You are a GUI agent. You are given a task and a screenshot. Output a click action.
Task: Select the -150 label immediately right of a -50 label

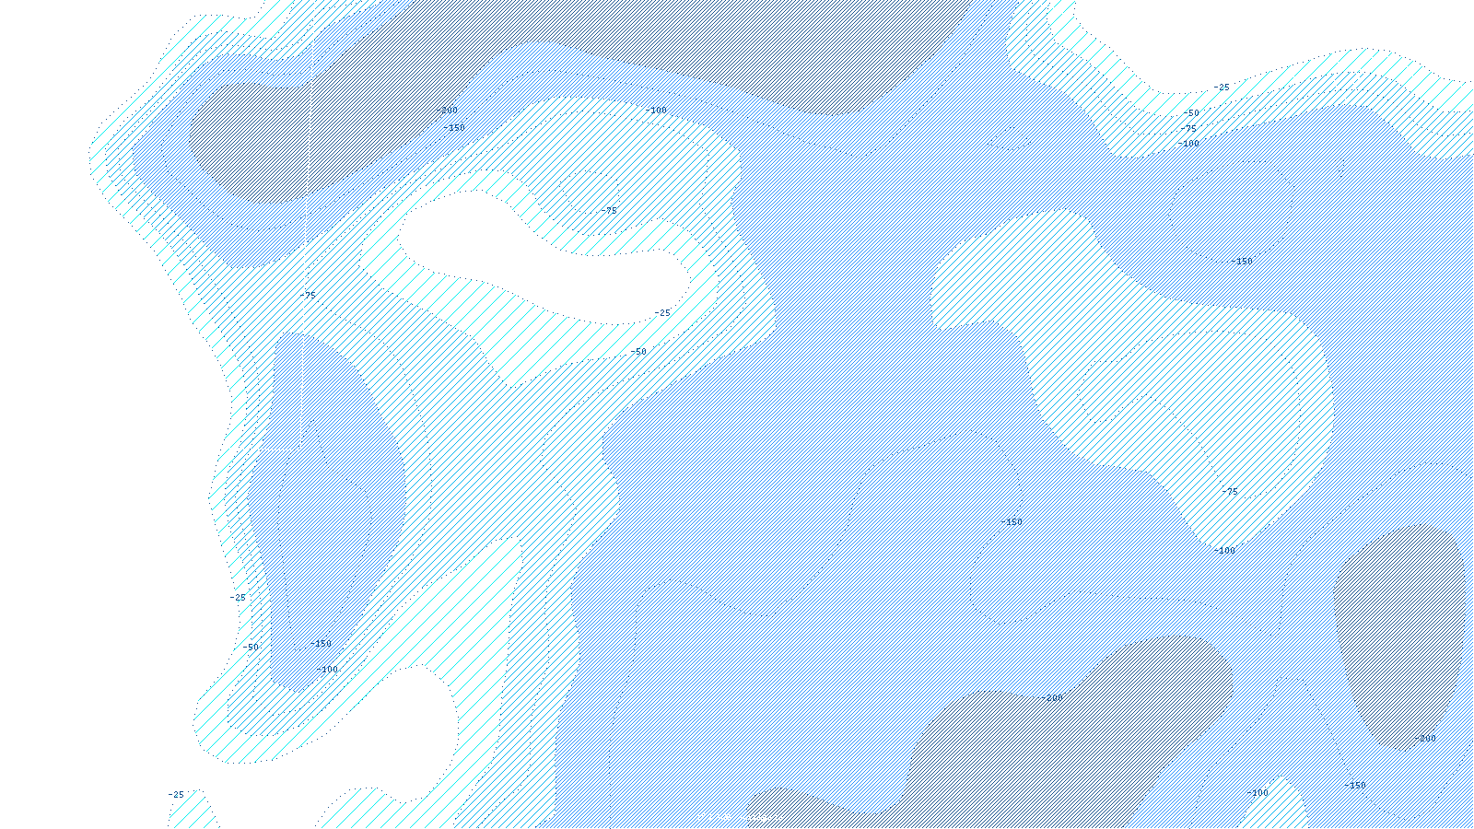pyautogui.click(x=320, y=644)
